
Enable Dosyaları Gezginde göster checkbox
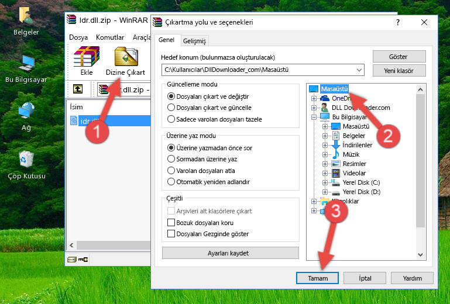tap(171, 233)
